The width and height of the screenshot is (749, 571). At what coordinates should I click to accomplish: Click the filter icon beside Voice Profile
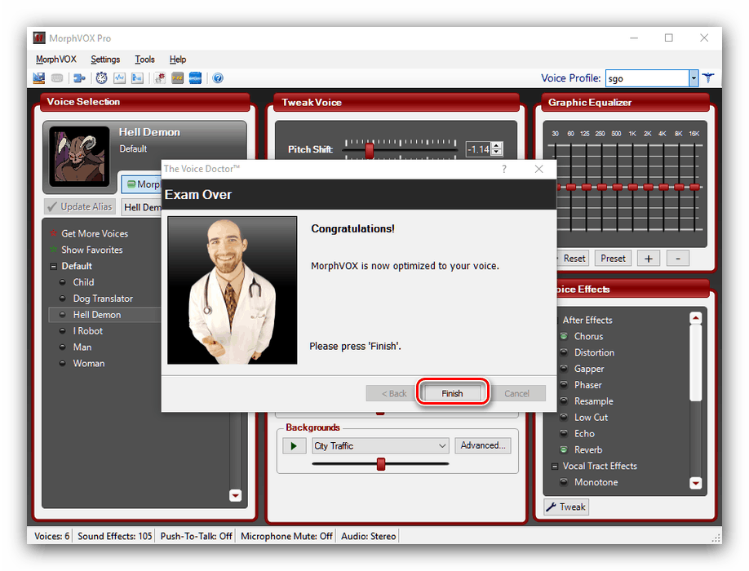click(708, 77)
